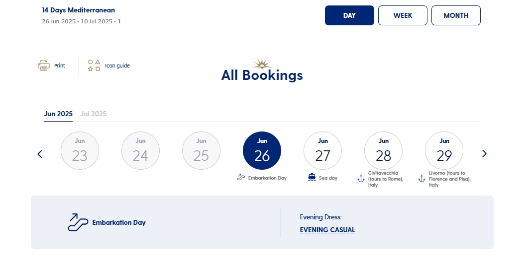Open the EVENING CASUAL dress code link

[327, 230]
